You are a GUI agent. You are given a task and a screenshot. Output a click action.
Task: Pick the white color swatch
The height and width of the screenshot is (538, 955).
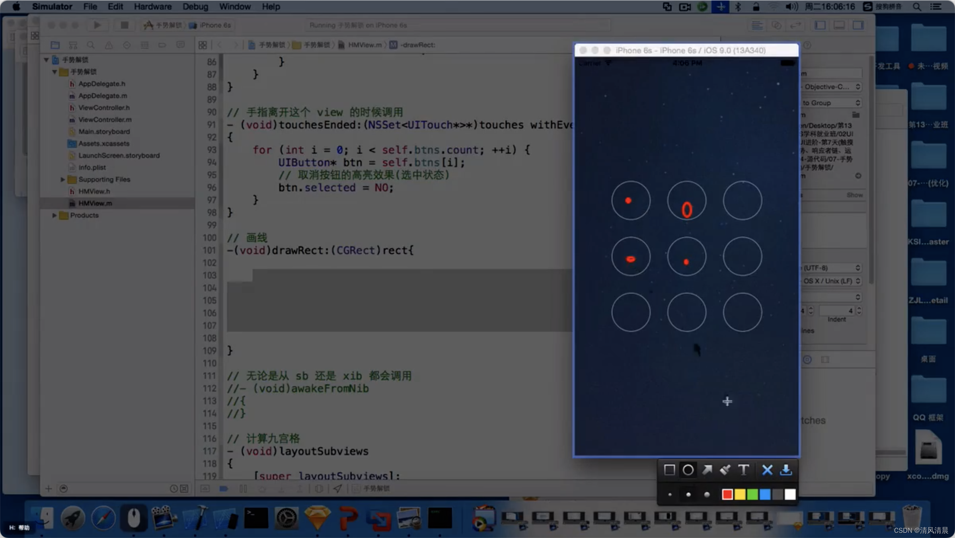point(790,494)
